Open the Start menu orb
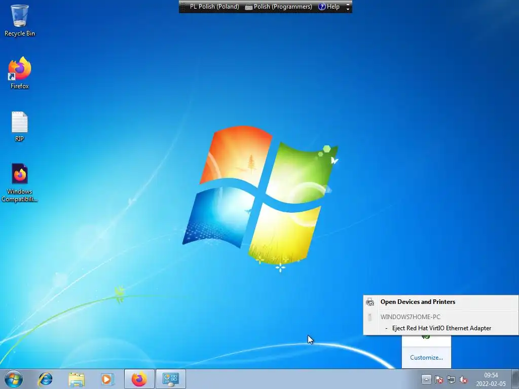519x389 pixels. (14, 379)
